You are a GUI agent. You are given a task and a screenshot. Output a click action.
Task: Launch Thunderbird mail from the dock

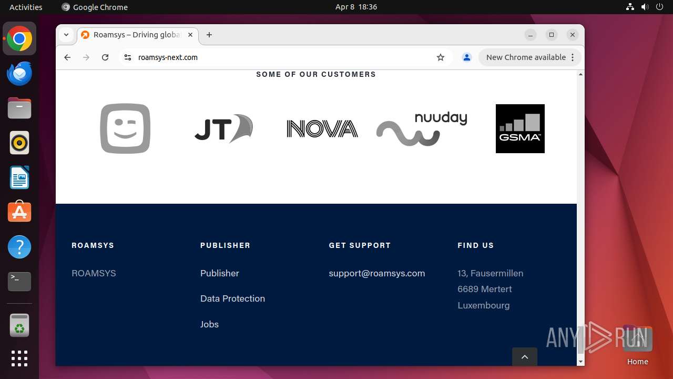pos(19,73)
